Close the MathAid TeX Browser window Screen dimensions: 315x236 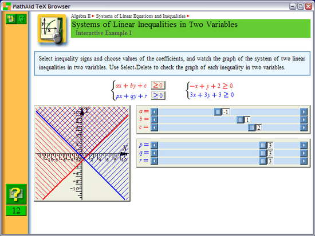coord(308,6)
